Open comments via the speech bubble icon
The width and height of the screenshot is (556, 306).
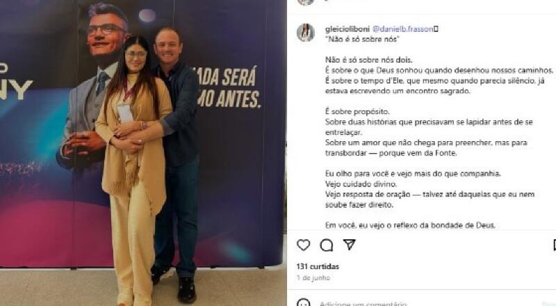(326, 245)
